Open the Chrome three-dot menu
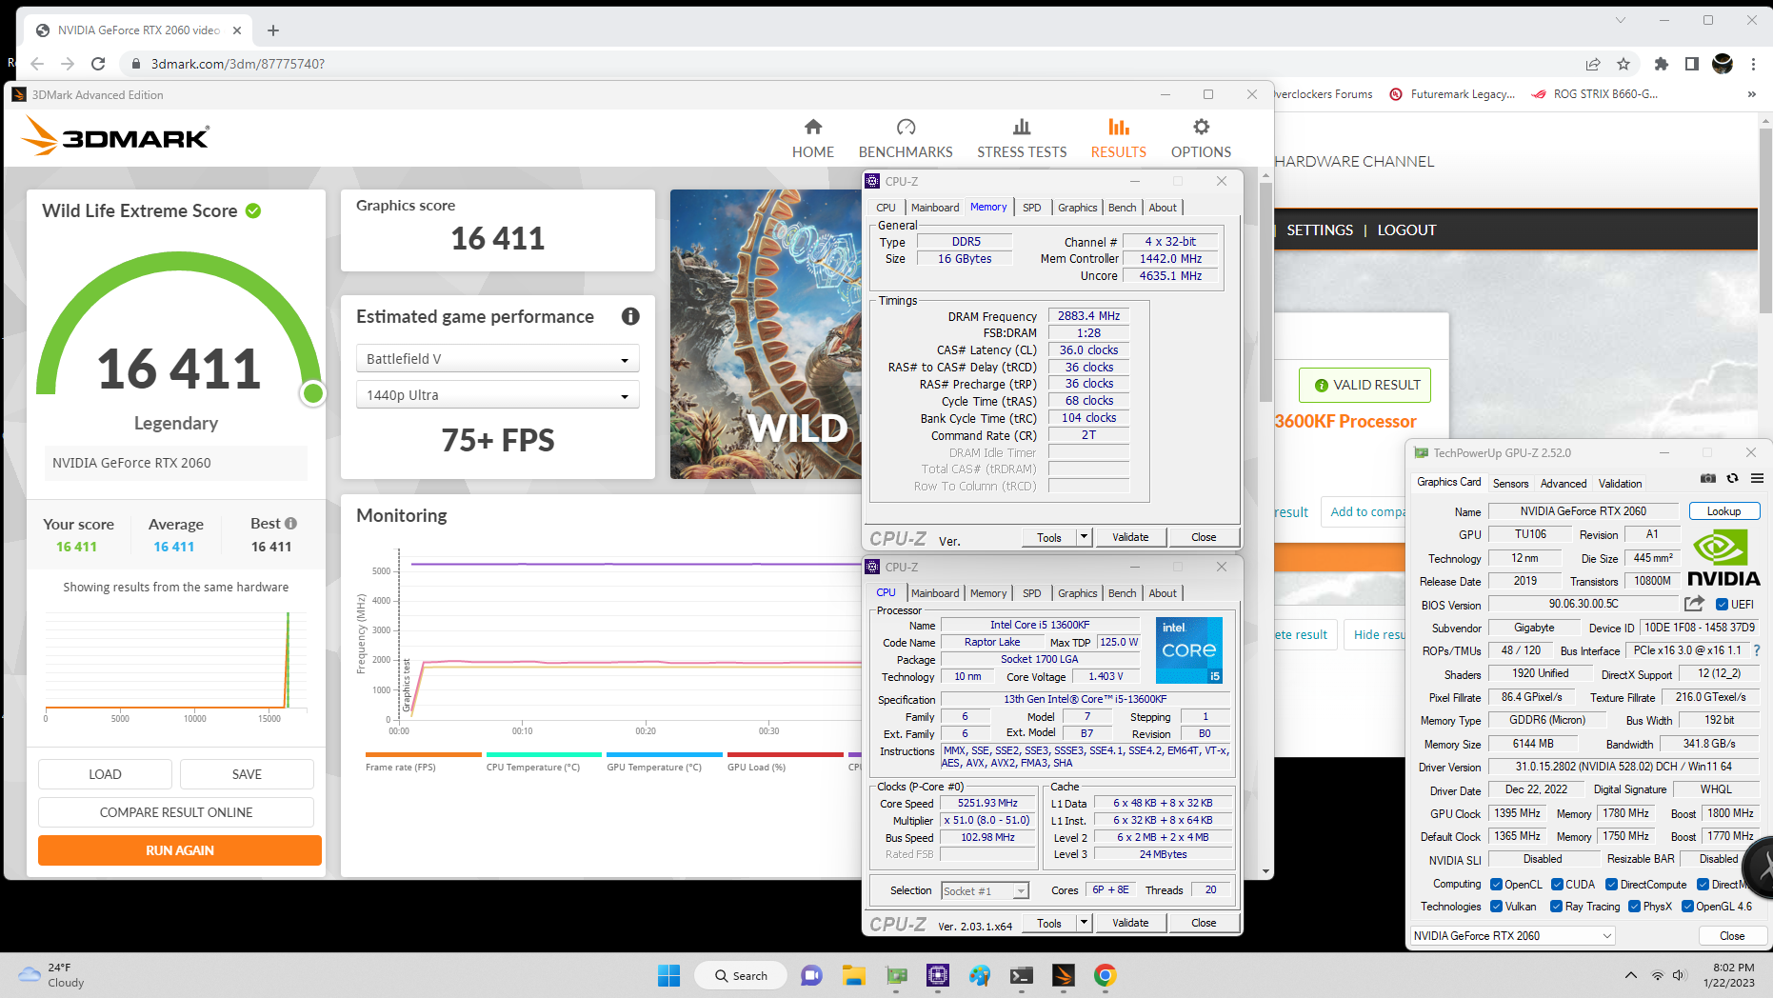This screenshot has height=998, width=1773. (x=1753, y=64)
